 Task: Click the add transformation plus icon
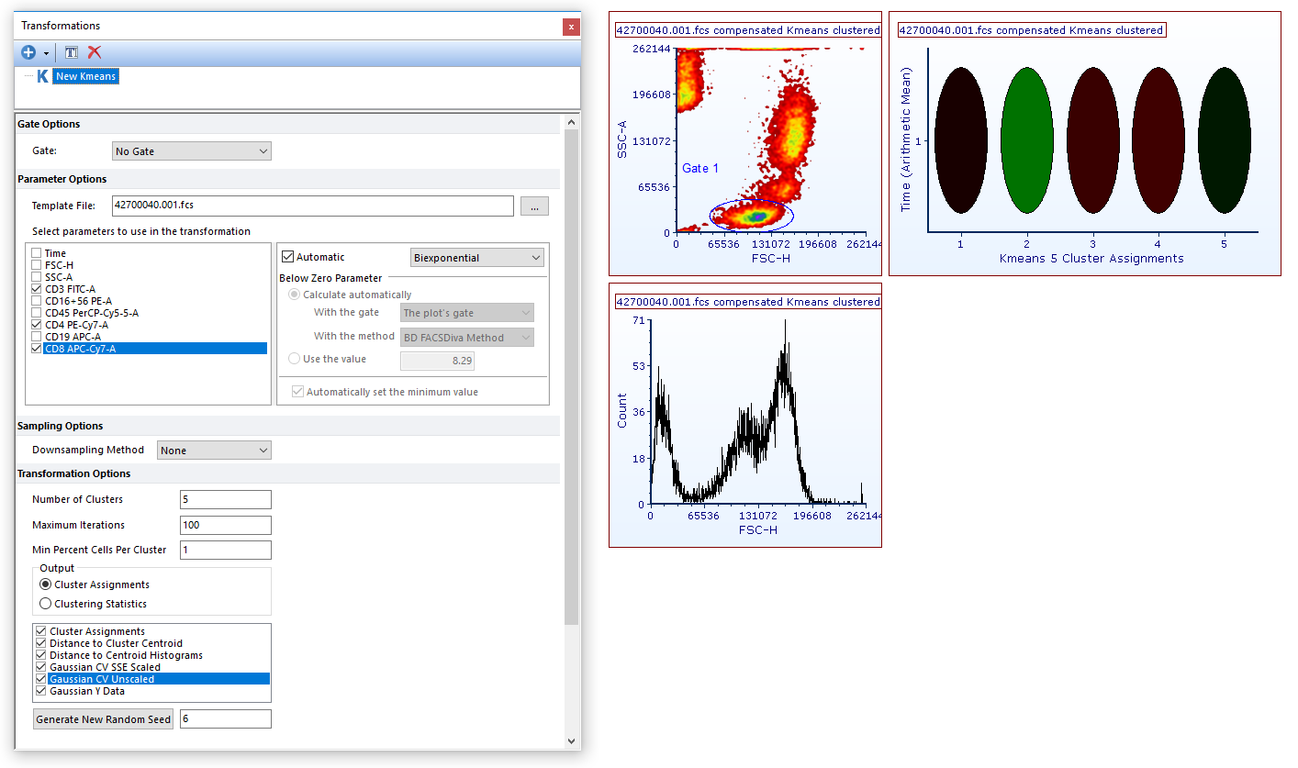(x=28, y=52)
